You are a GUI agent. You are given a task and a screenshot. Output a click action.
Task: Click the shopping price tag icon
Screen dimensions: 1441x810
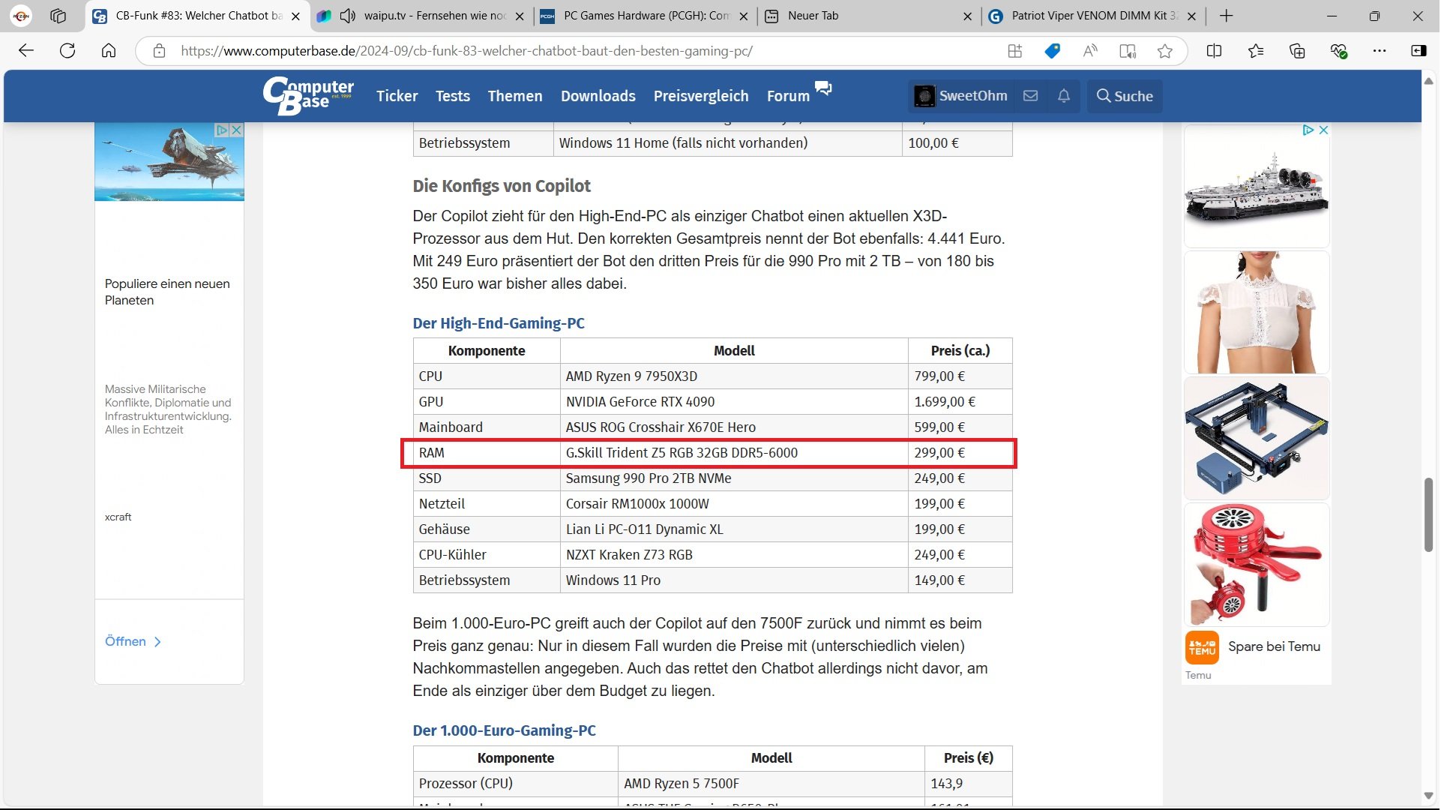(x=1052, y=51)
